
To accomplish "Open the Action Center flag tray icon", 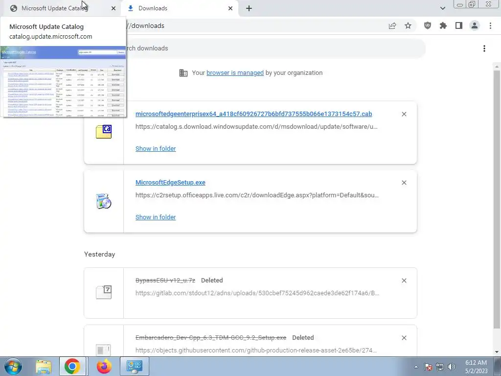I will 428,367.
